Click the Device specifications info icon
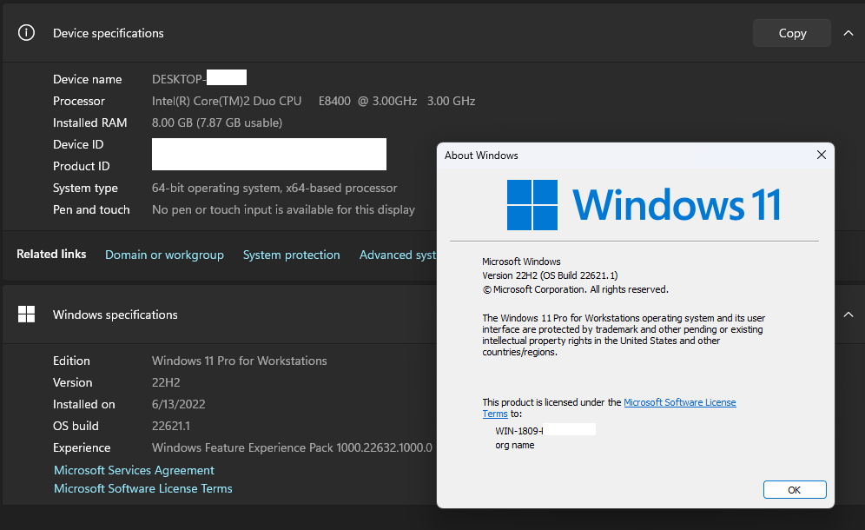Image resolution: width=865 pixels, height=530 pixels. (26, 32)
